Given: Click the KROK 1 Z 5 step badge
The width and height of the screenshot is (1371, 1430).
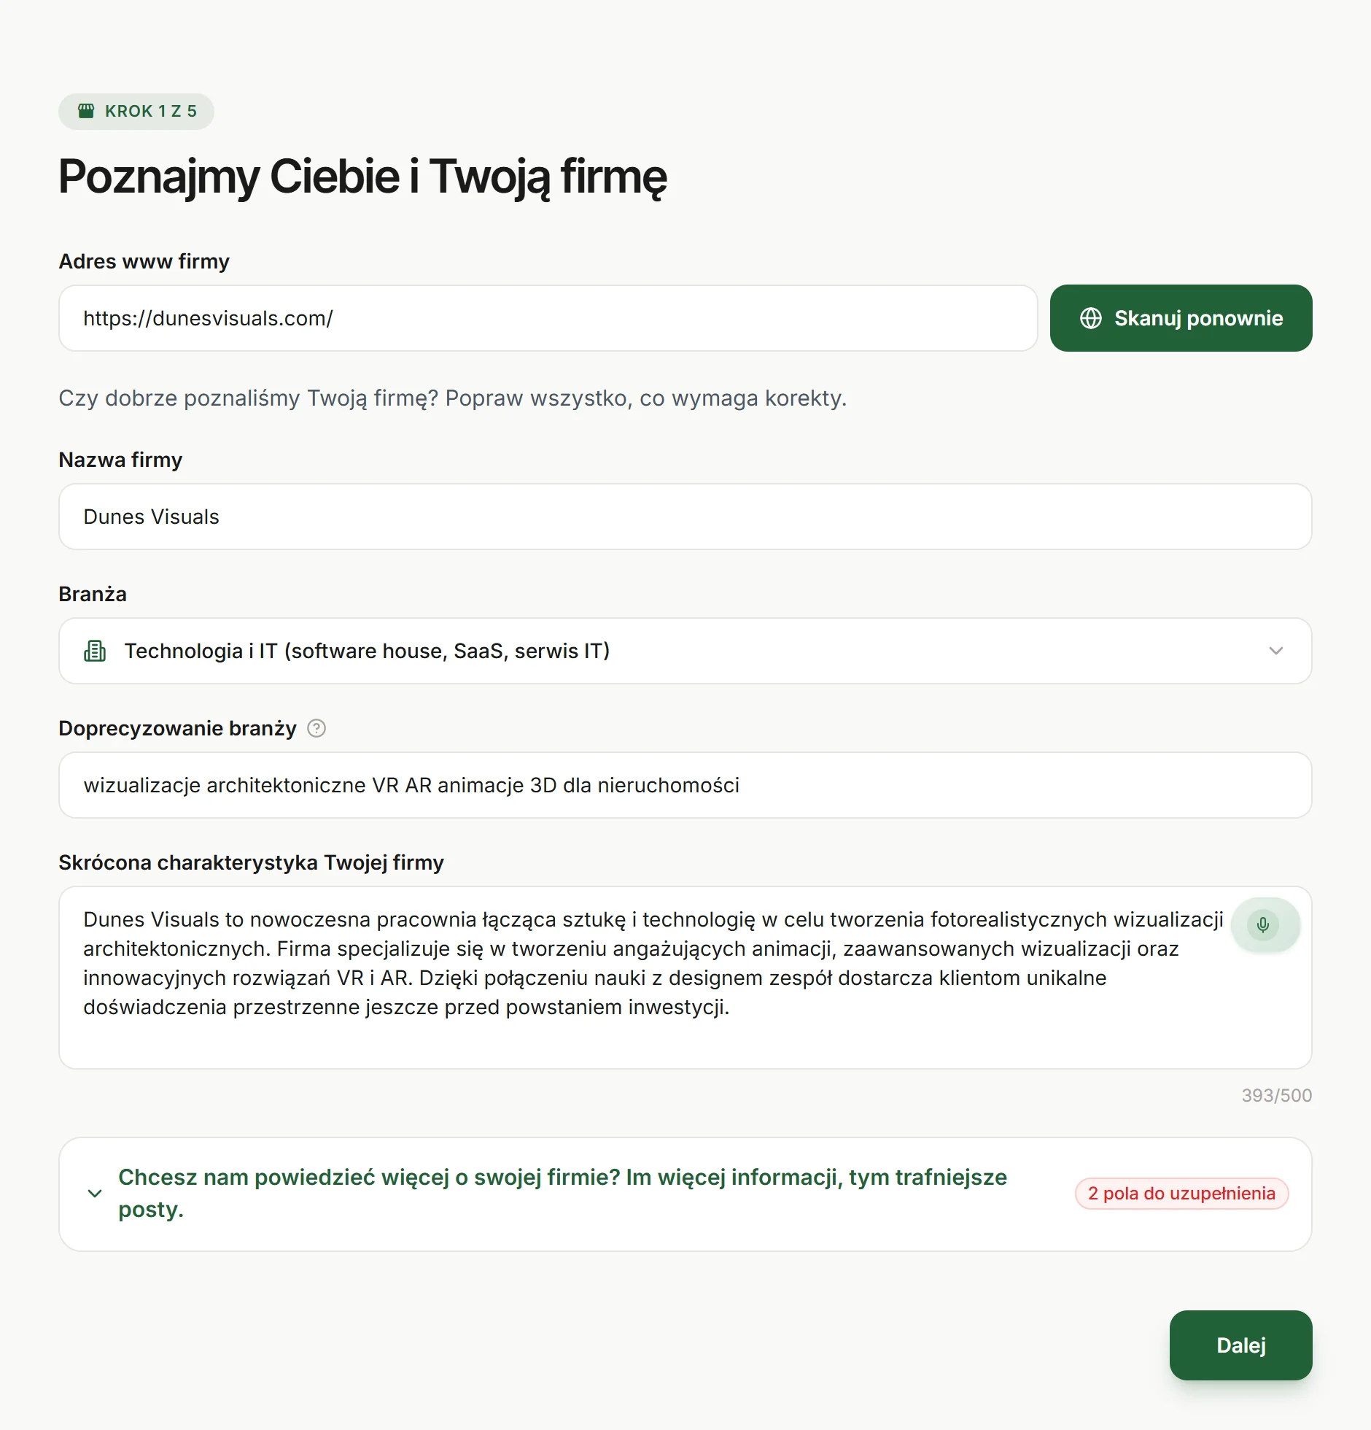Looking at the screenshot, I should point(136,111).
